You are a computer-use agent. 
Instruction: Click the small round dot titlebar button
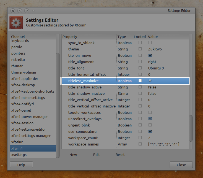pyautogui.click(x=33, y=11)
